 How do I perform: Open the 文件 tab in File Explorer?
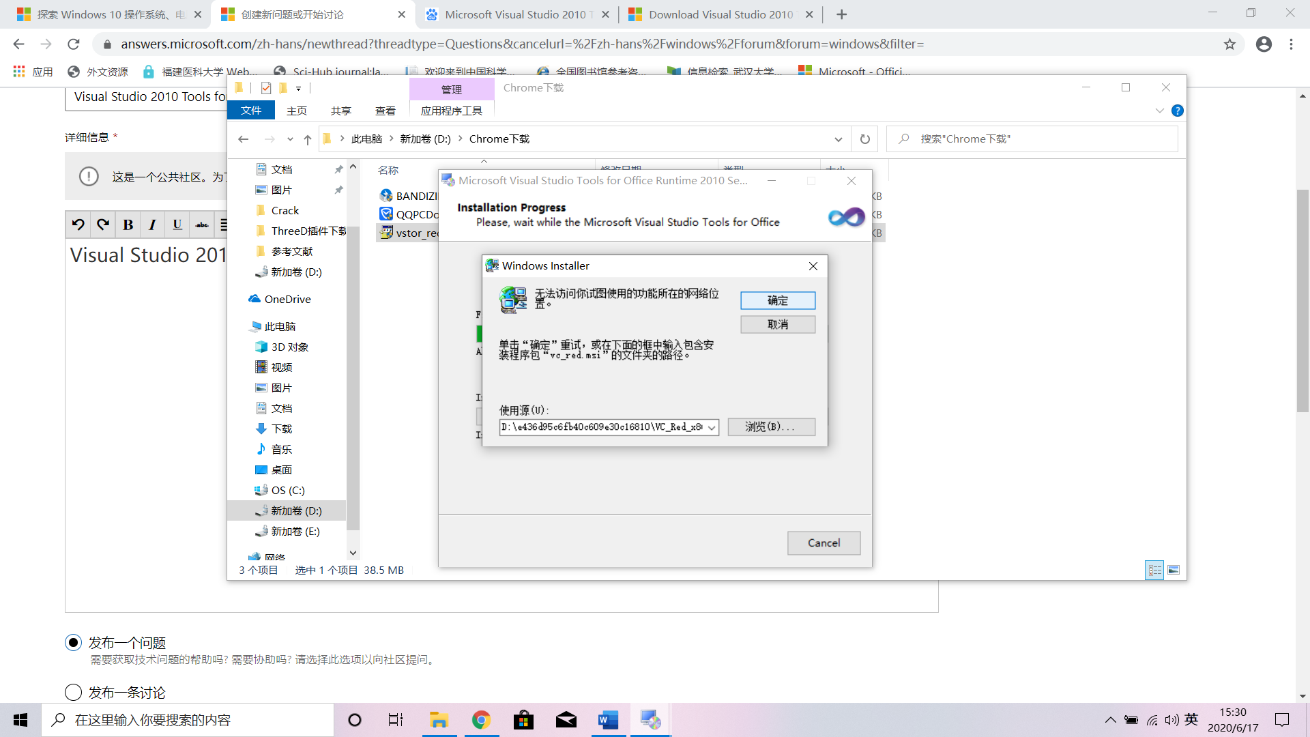coord(251,111)
